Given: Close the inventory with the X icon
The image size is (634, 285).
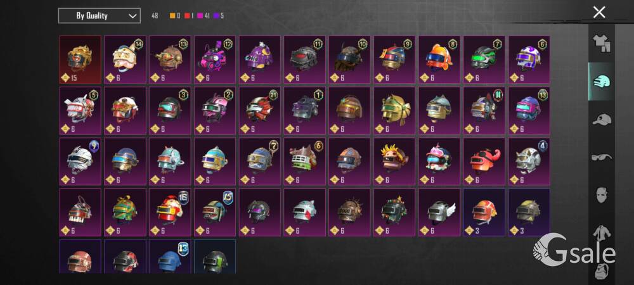Looking at the screenshot, I should (599, 12).
